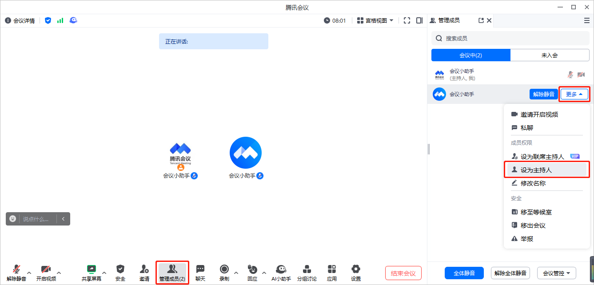Toggle 解除静音 microphone in bottom toolbar

click(x=16, y=273)
